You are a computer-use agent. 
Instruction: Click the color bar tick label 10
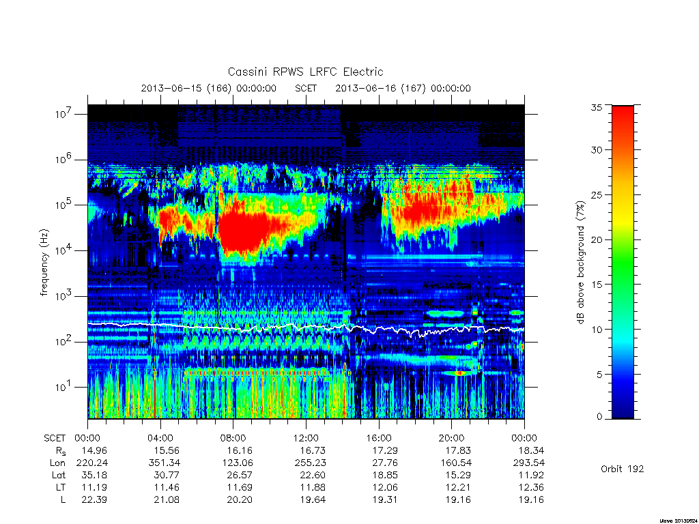point(596,330)
